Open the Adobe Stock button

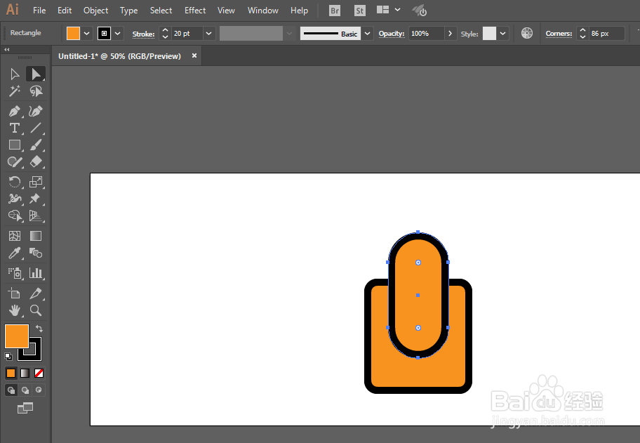pyautogui.click(x=359, y=10)
